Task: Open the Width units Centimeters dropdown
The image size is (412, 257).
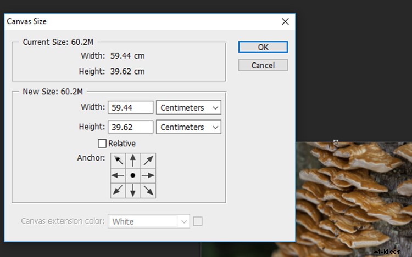Action: click(188, 108)
